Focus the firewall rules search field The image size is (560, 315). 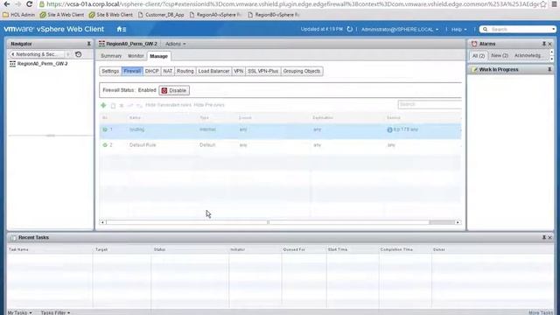click(x=430, y=104)
